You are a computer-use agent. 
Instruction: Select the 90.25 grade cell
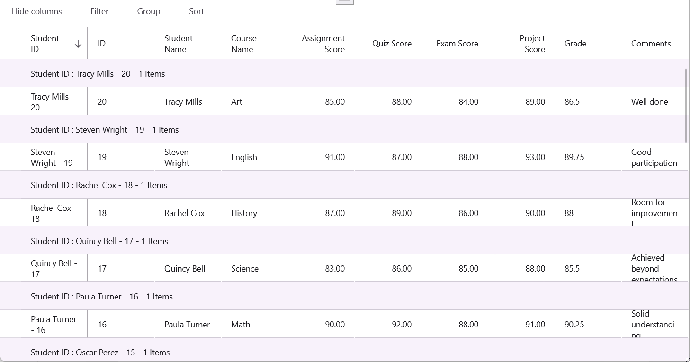coord(574,325)
